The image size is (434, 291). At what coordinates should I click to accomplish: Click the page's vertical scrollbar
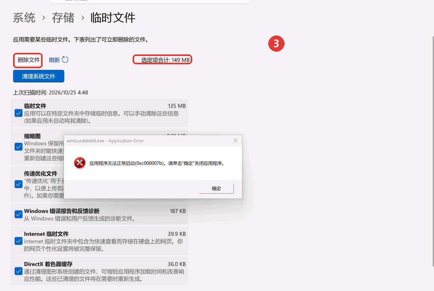[433, 151]
